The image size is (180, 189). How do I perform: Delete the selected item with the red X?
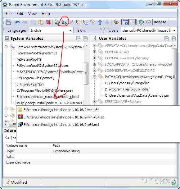(48, 22)
